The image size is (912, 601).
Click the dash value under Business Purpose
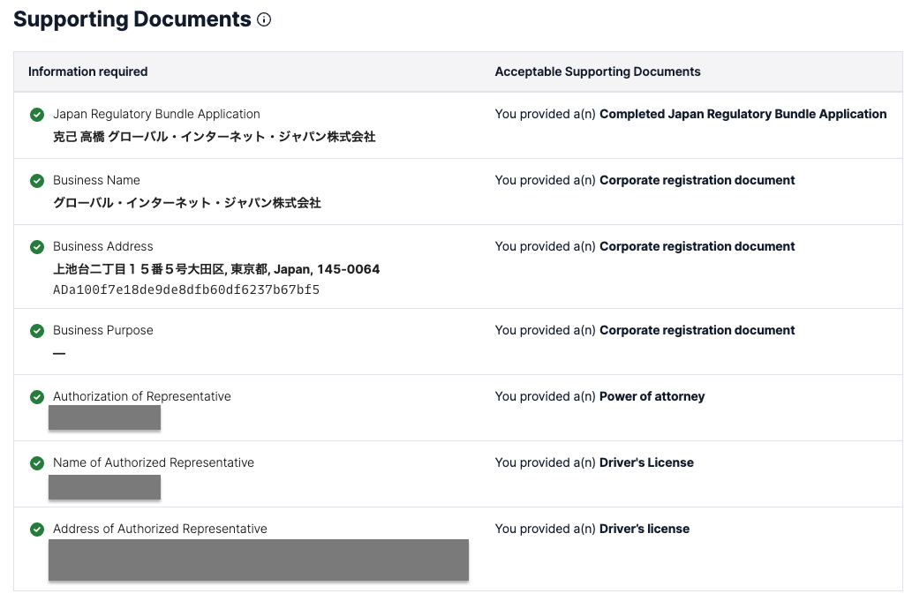pyautogui.click(x=59, y=353)
